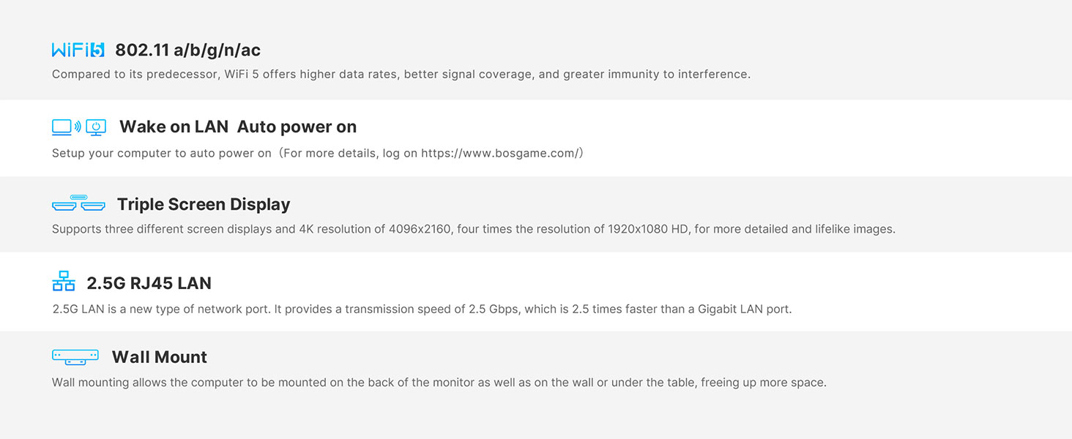Click the blue network LAN icon
Image resolution: width=1072 pixels, height=439 pixels.
click(64, 282)
